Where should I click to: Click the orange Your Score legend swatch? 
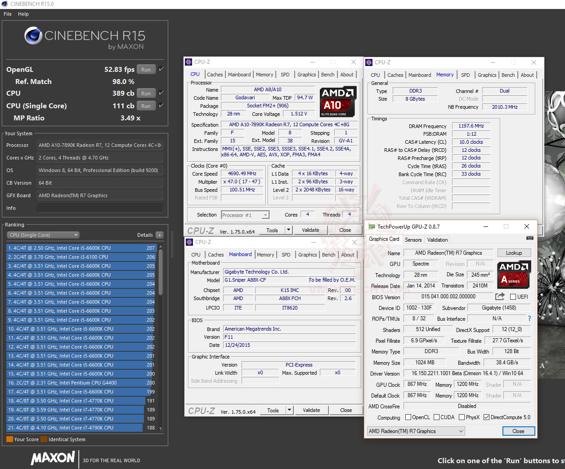click(x=9, y=439)
